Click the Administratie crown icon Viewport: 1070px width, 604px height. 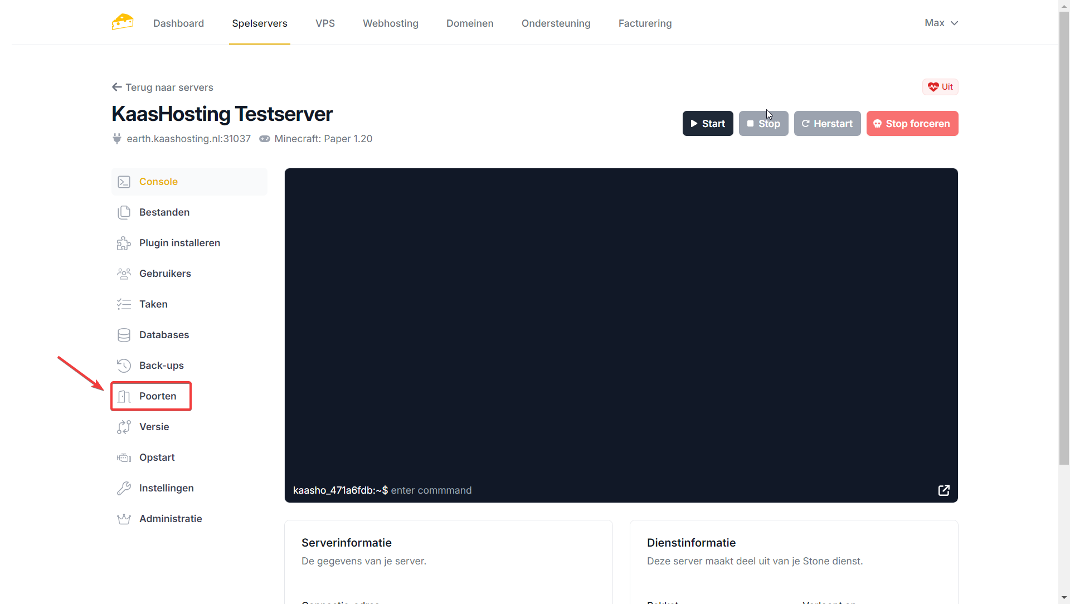pyautogui.click(x=124, y=519)
